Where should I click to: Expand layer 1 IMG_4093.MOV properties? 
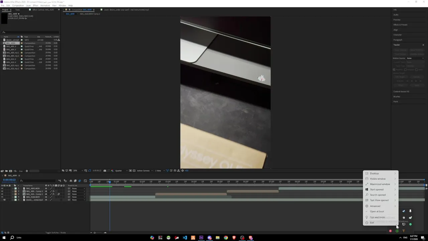13,188
